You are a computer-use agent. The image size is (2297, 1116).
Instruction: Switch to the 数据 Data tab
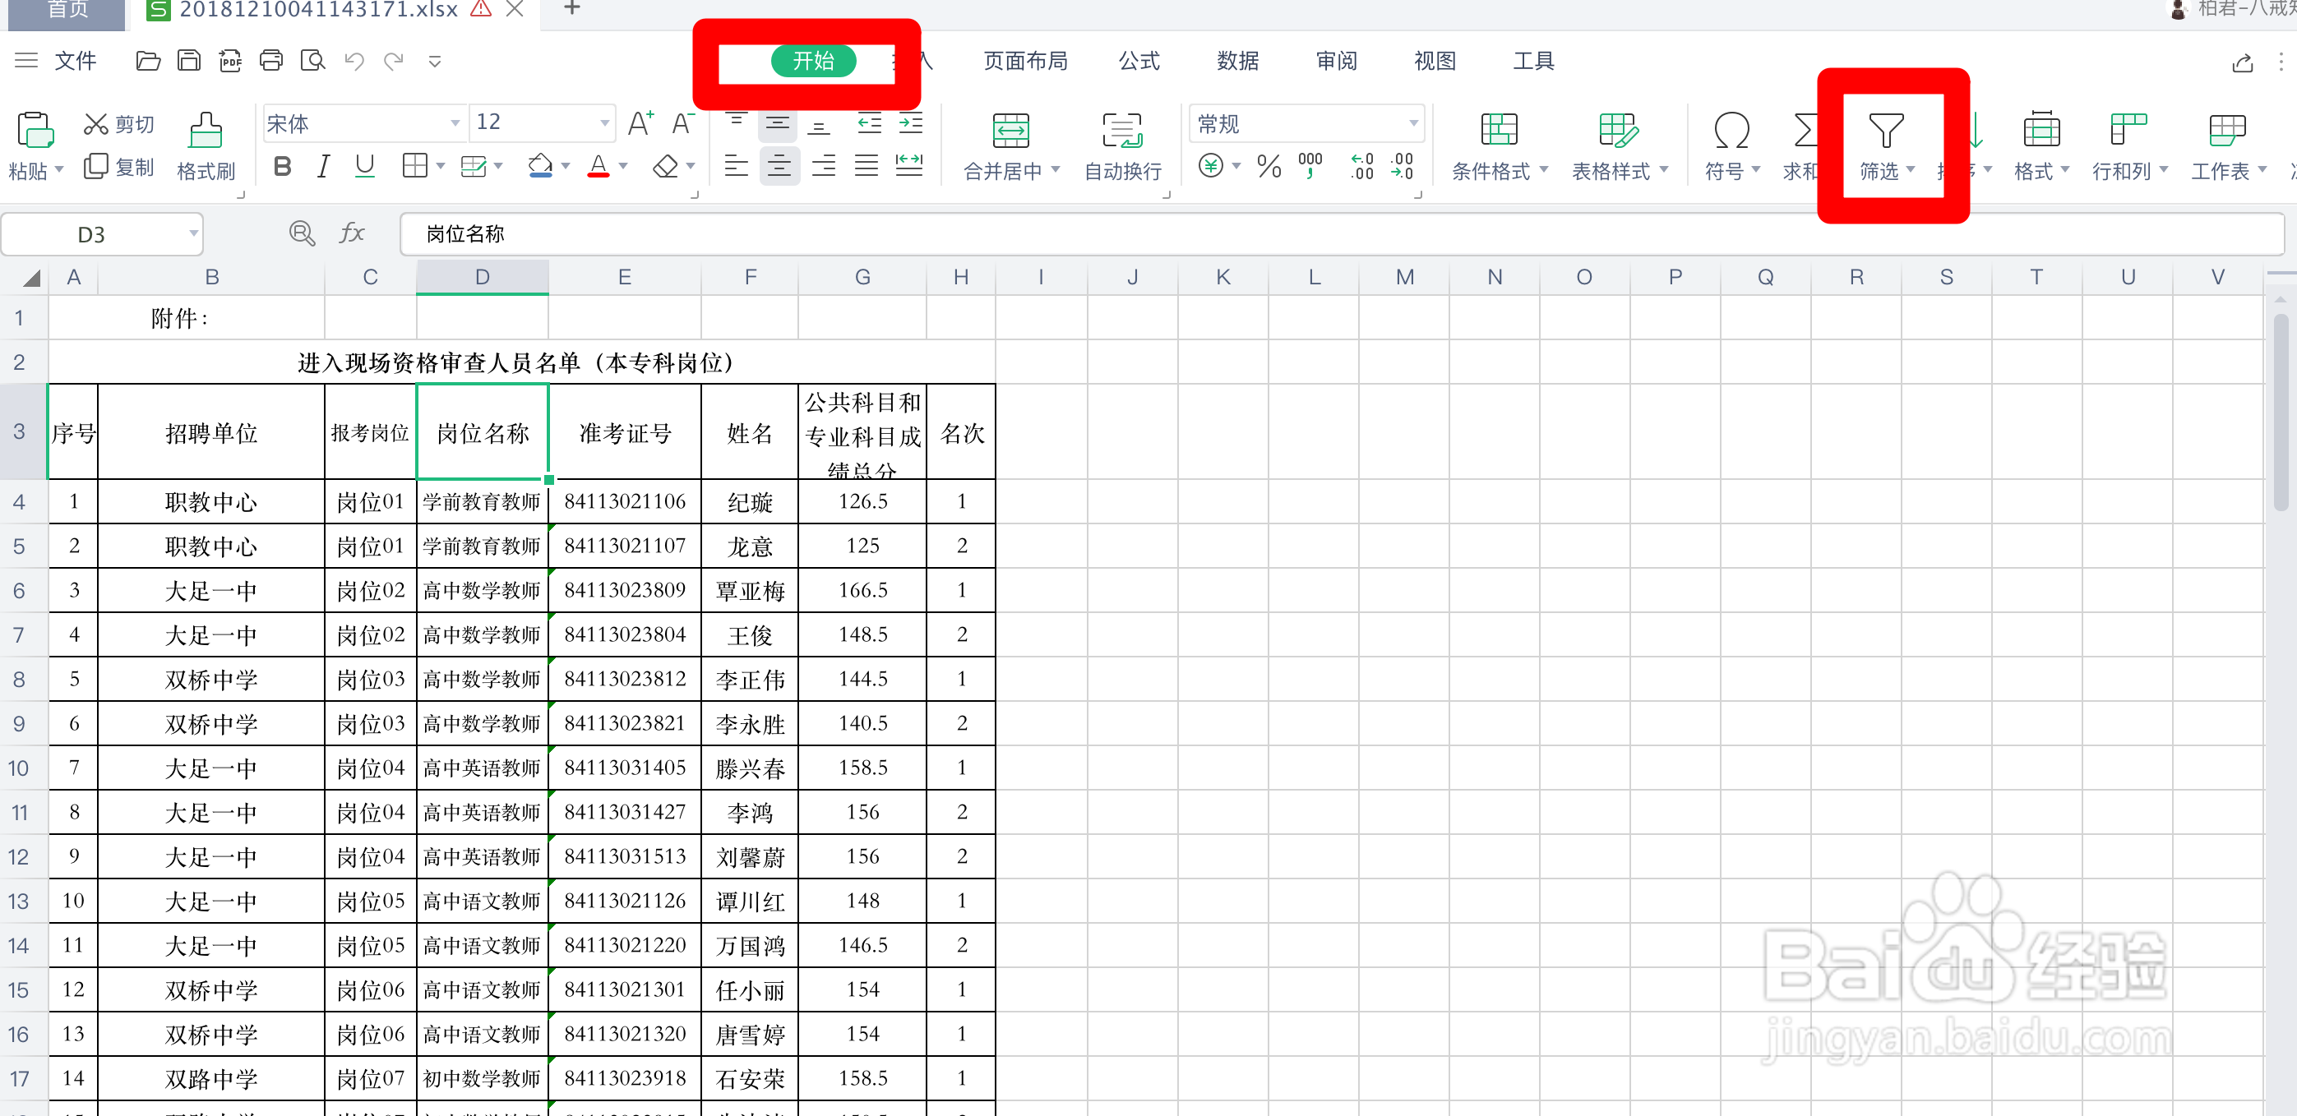coord(1237,61)
